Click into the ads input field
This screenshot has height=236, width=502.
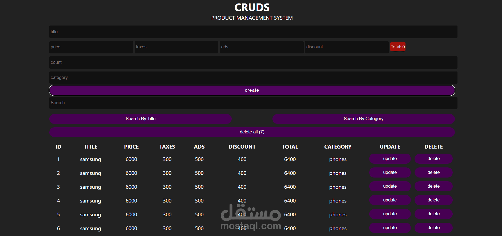(x=262, y=47)
